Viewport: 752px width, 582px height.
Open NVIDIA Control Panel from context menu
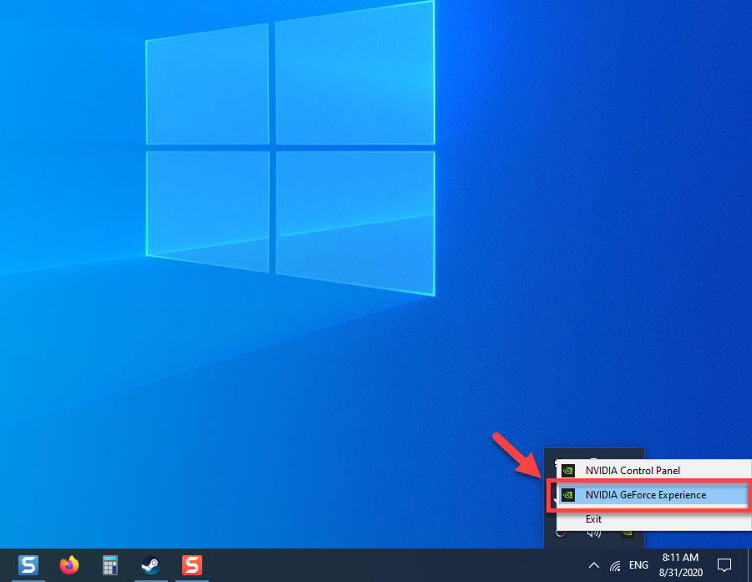pyautogui.click(x=653, y=470)
